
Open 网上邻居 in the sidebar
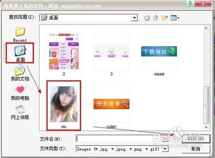(x=20, y=113)
